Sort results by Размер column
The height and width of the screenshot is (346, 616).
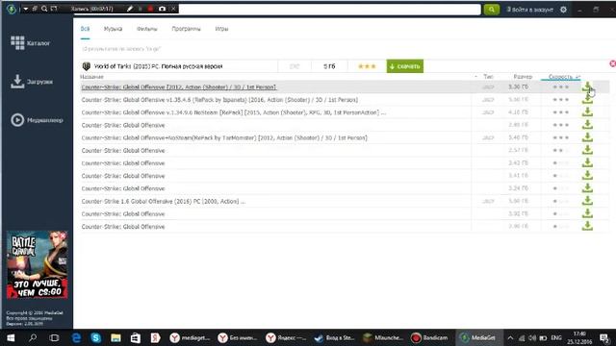523,77
